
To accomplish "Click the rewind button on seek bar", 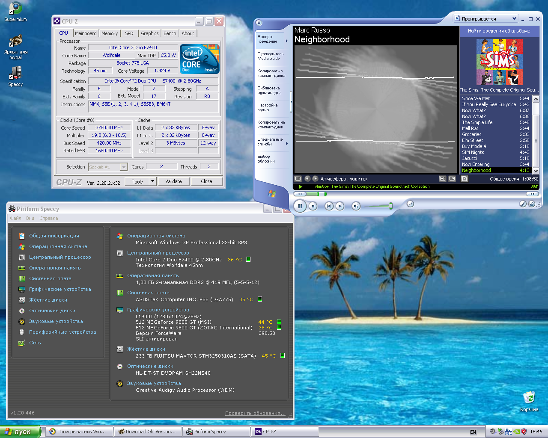I will coord(301,194).
